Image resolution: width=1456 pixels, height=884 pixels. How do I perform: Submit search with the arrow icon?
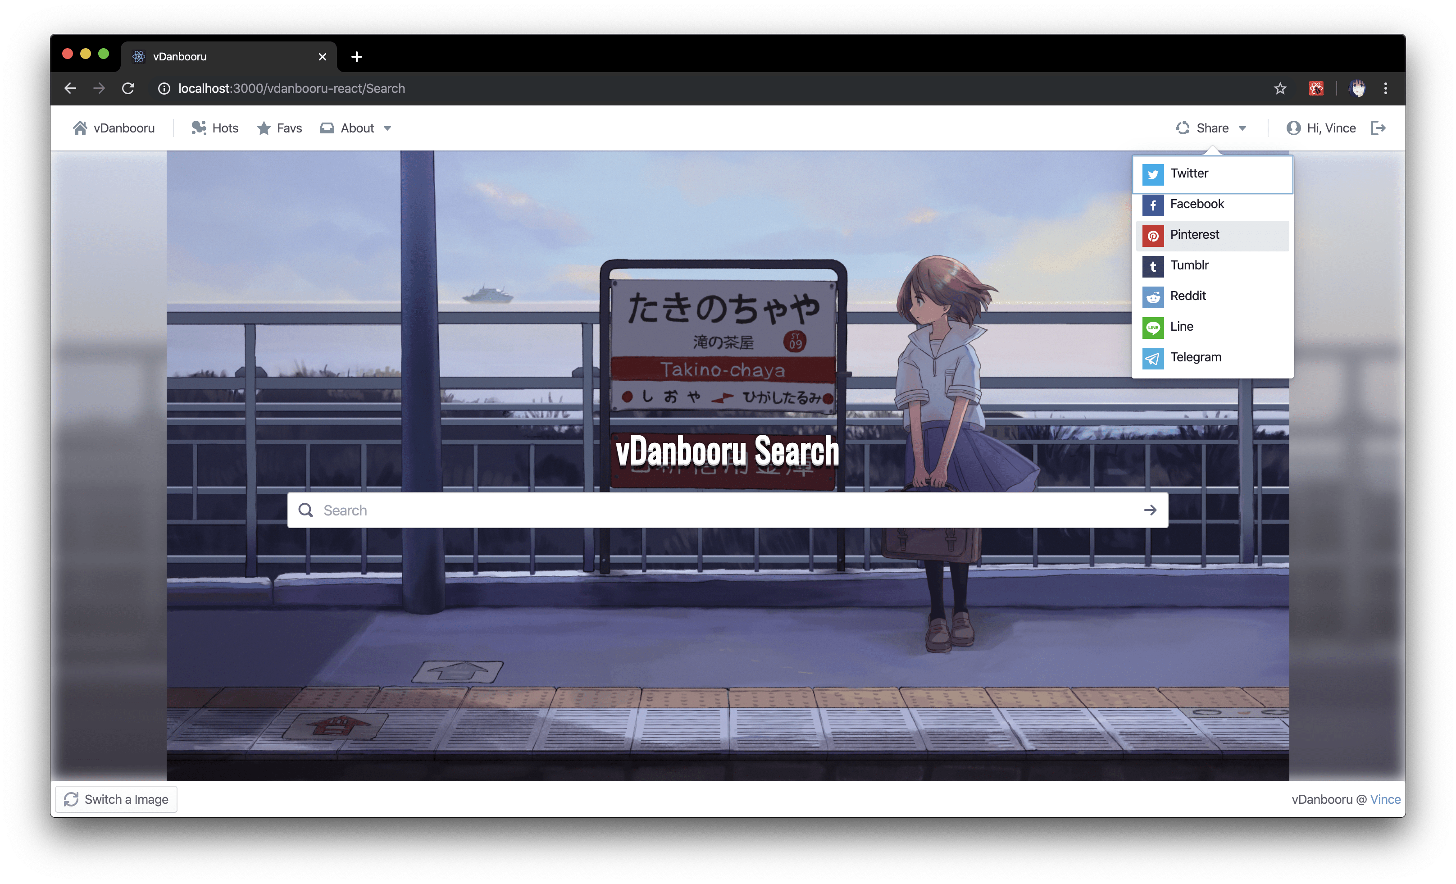pyautogui.click(x=1149, y=510)
